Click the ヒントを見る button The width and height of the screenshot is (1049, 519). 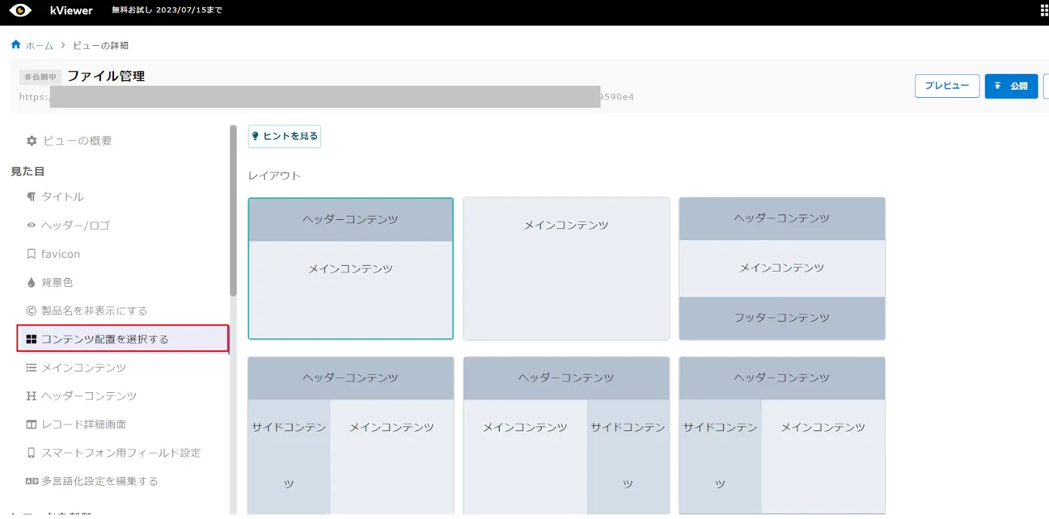285,136
